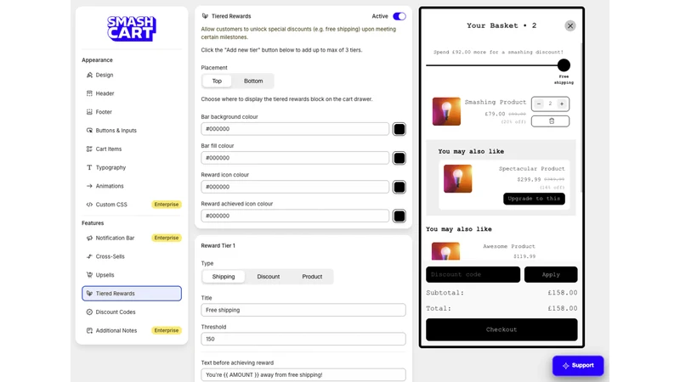
Task: Open the Header settings page
Action: tap(132, 93)
